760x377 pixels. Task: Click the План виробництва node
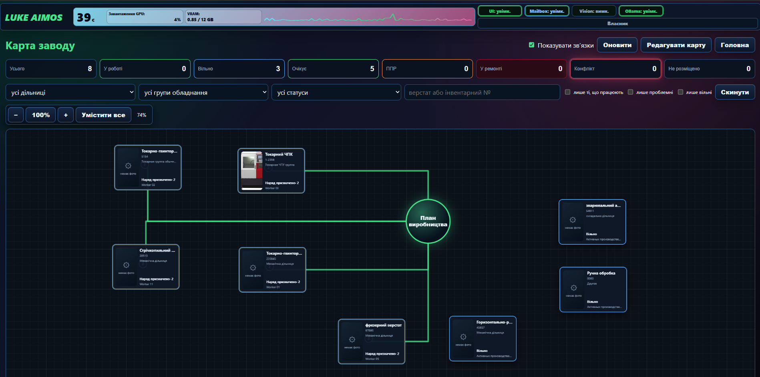click(428, 221)
